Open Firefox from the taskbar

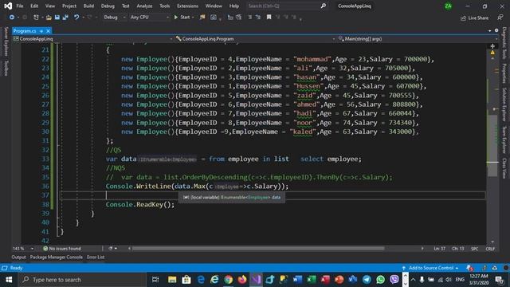242,280
